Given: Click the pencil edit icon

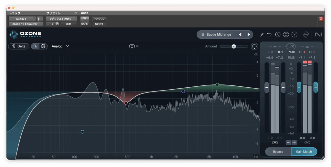Looking at the screenshot, I should coord(262,34).
